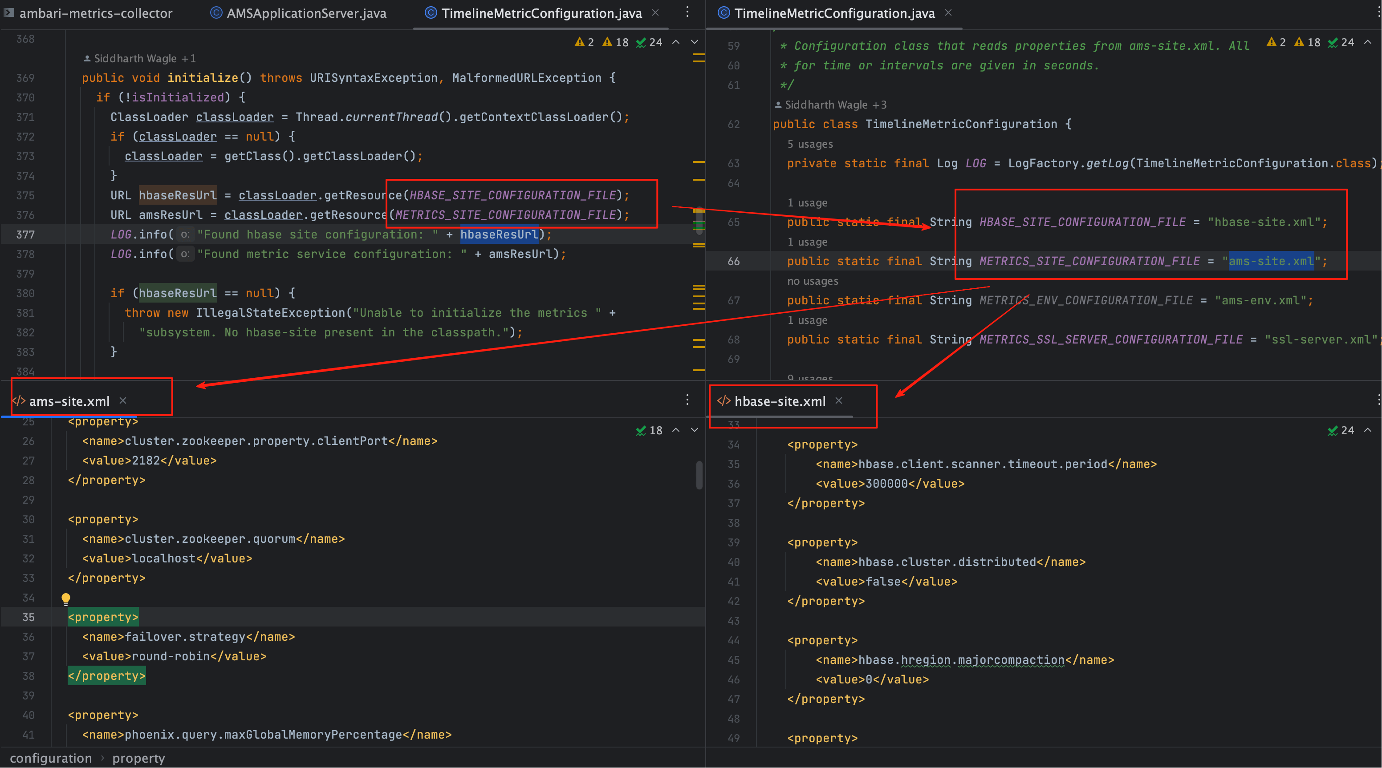The height and width of the screenshot is (768, 1382).
Task: Click the "hbase-site.xml" string literal
Action: coord(1264,222)
